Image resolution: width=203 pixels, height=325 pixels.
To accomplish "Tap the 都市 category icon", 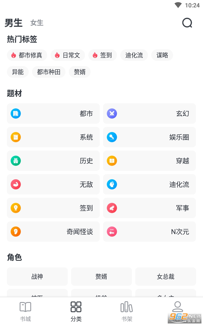I will pyautogui.click(x=16, y=113).
